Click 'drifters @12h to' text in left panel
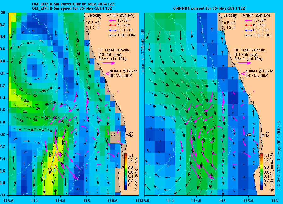The image size is (283, 204). pyautogui.click(x=124, y=71)
